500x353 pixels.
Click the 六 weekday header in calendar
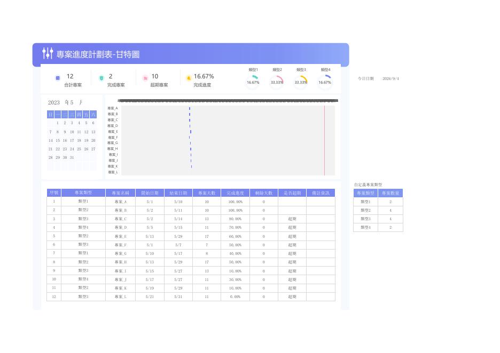93,115
